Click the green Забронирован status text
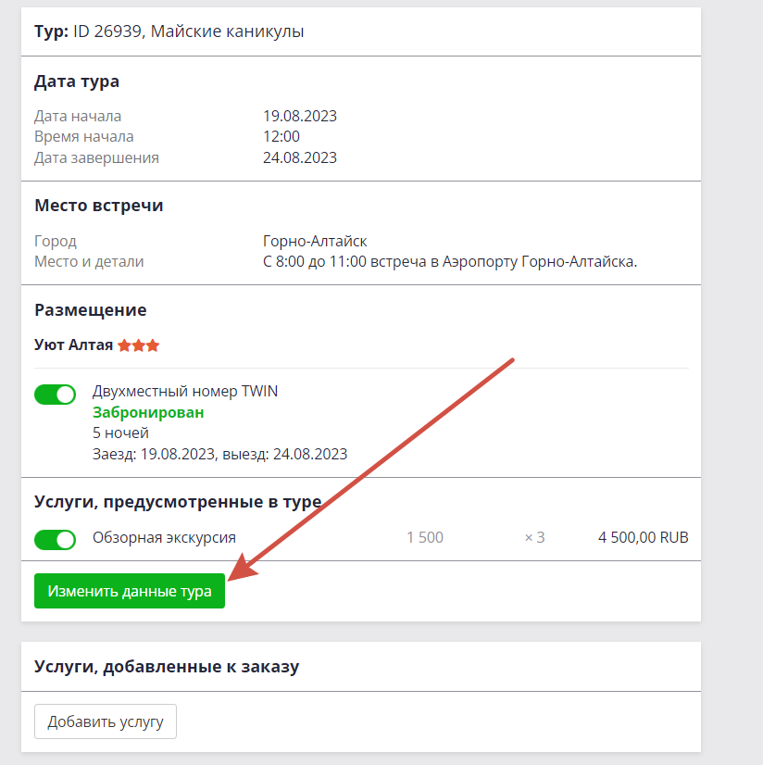The width and height of the screenshot is (763, 765). 148,412
